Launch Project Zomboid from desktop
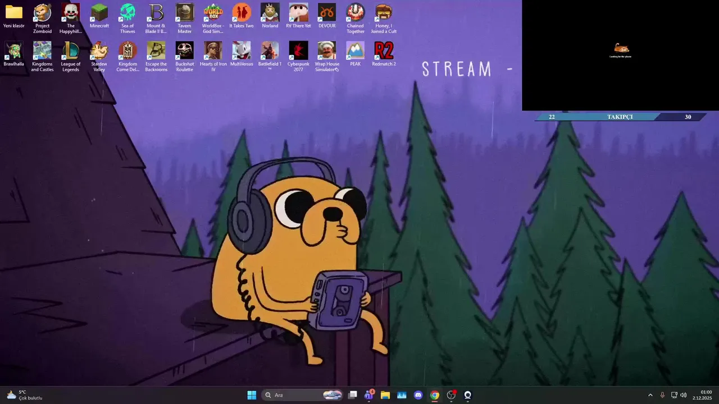The width and height of the screenshot is (719, 404). click(x=42, y=19)
